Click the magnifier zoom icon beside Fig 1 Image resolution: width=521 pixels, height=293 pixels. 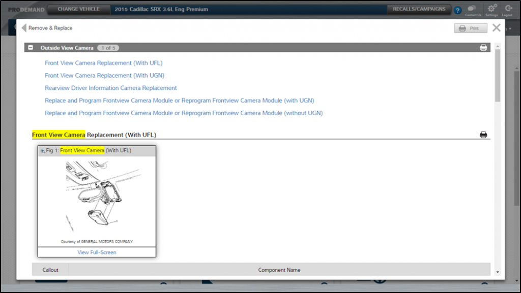coord(43,151)
